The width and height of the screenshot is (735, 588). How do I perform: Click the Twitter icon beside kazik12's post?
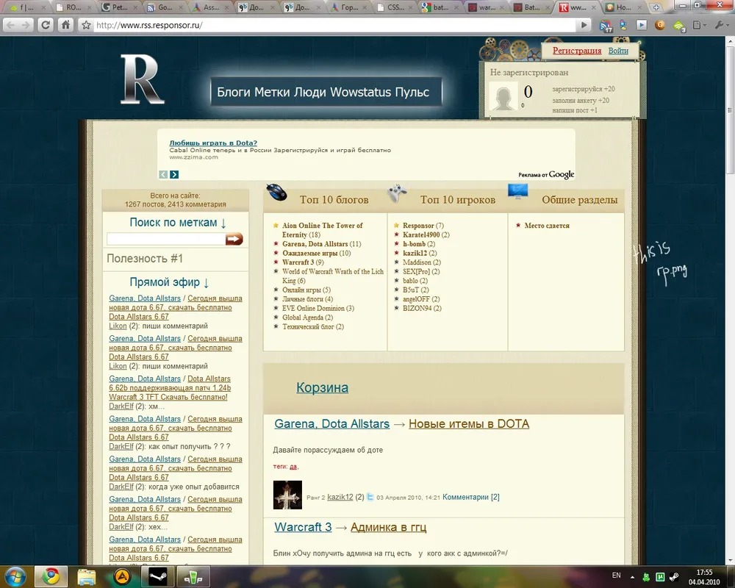coord(371,498)
